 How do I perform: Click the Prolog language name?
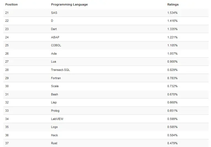coord(55,111)
